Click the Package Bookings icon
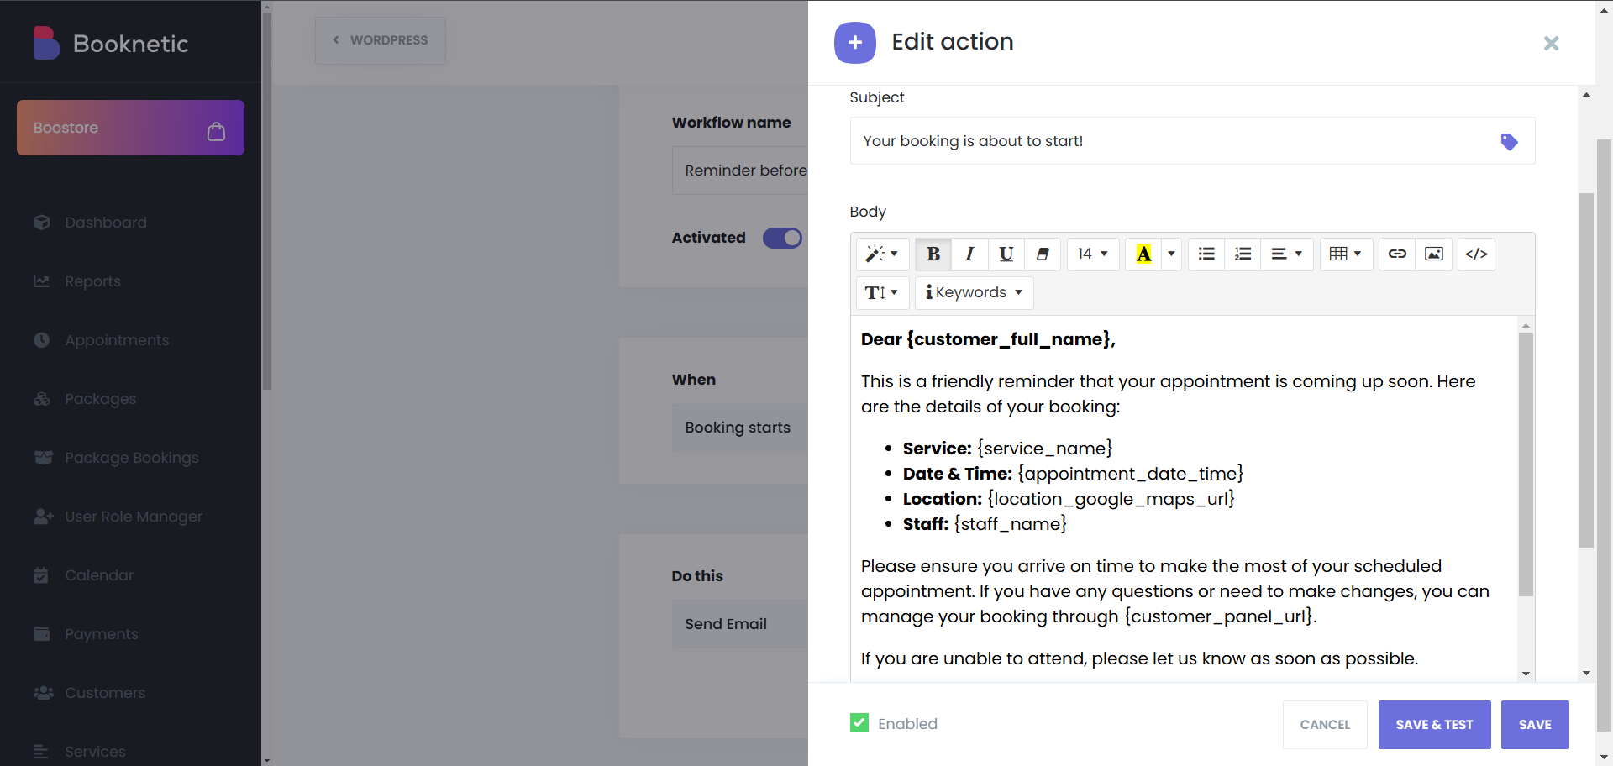1613x766 pixels. point(43,458)
